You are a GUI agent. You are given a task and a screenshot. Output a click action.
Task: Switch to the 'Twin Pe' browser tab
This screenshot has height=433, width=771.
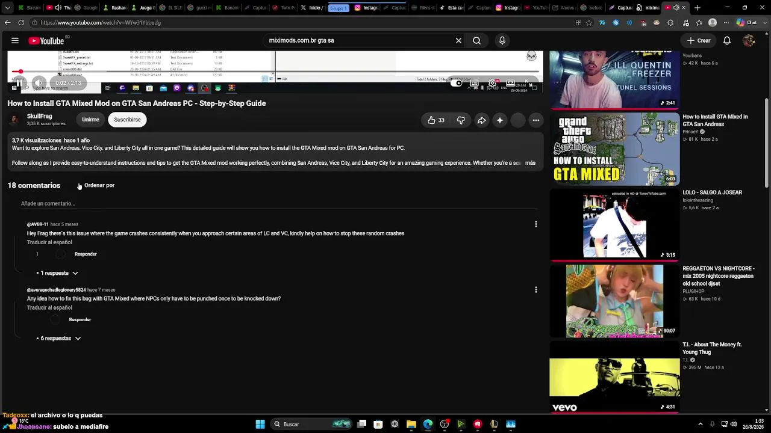[x=284, y=8]
